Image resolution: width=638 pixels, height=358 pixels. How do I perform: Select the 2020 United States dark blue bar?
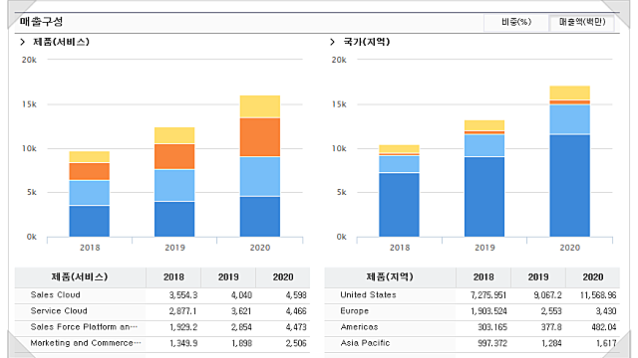click(x=569, y=186)
